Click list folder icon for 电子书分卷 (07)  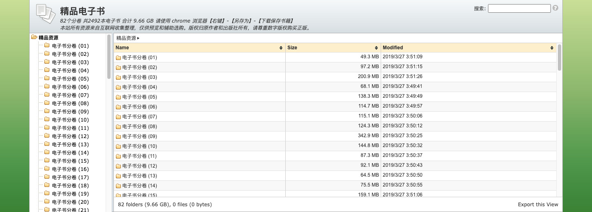pos(118,117)
